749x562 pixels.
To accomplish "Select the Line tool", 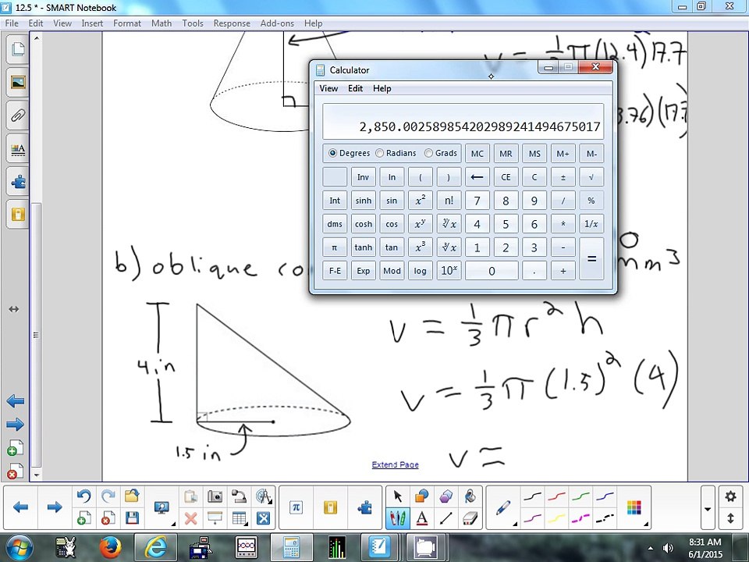I will (445, 518).
